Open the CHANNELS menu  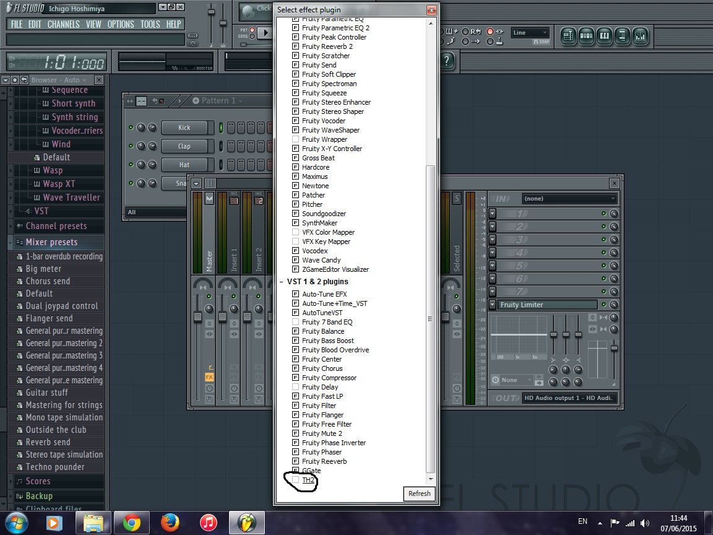point(64,24)
